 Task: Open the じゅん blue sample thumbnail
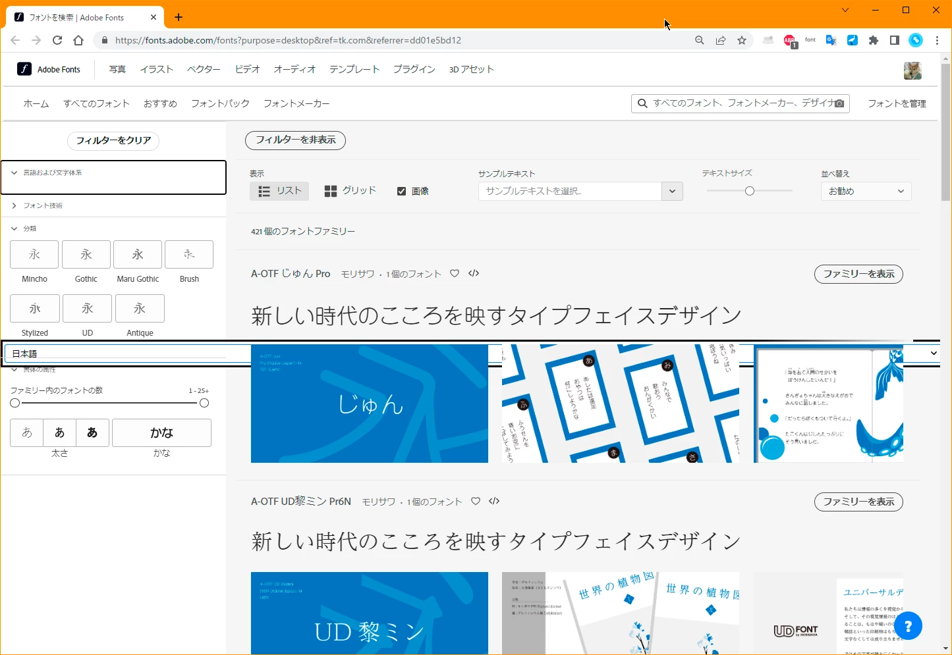click(x=370, y=404)
